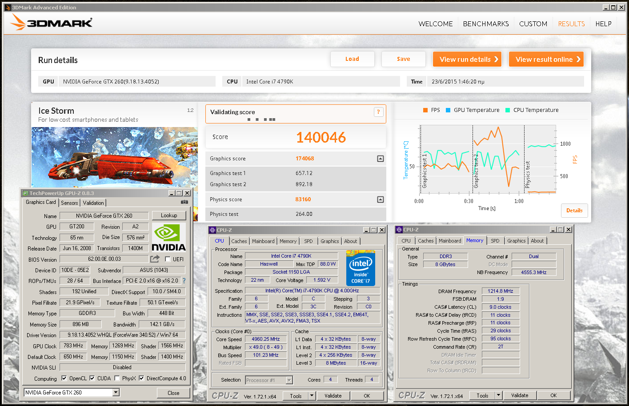
Task: Click the 3DMark Advanced Edition title bar icon
Action: pos(8,7)
